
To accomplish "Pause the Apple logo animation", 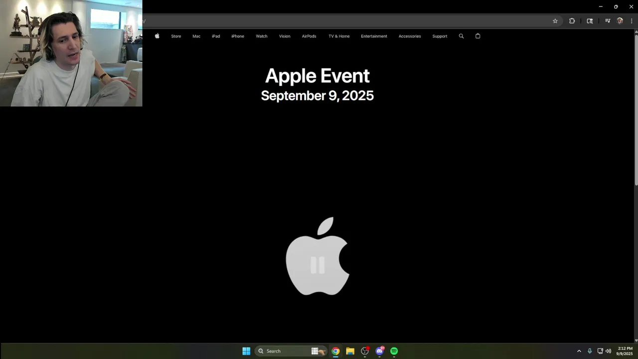I will tap(318, 265).
